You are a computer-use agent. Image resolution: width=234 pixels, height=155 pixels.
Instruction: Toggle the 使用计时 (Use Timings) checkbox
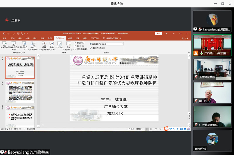(x=75, y=46)
